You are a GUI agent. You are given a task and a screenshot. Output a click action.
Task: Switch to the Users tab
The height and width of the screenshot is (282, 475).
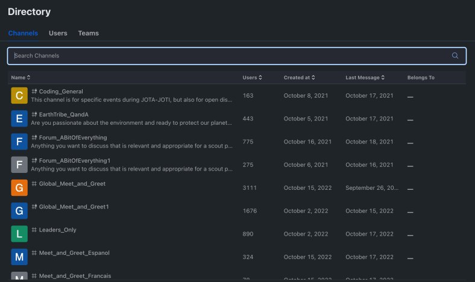[x=58, y=33]
